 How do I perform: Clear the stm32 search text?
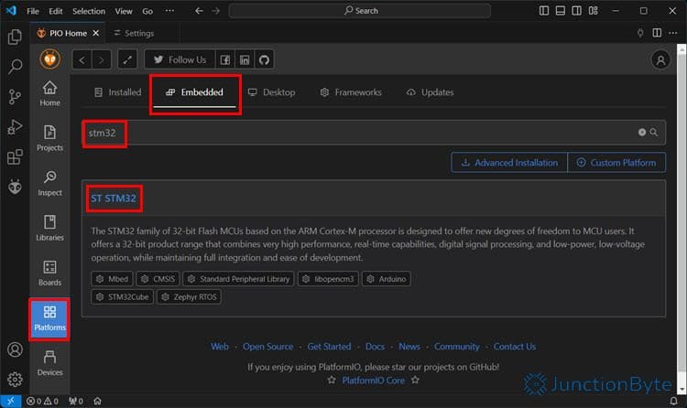[x=642, y=133]
